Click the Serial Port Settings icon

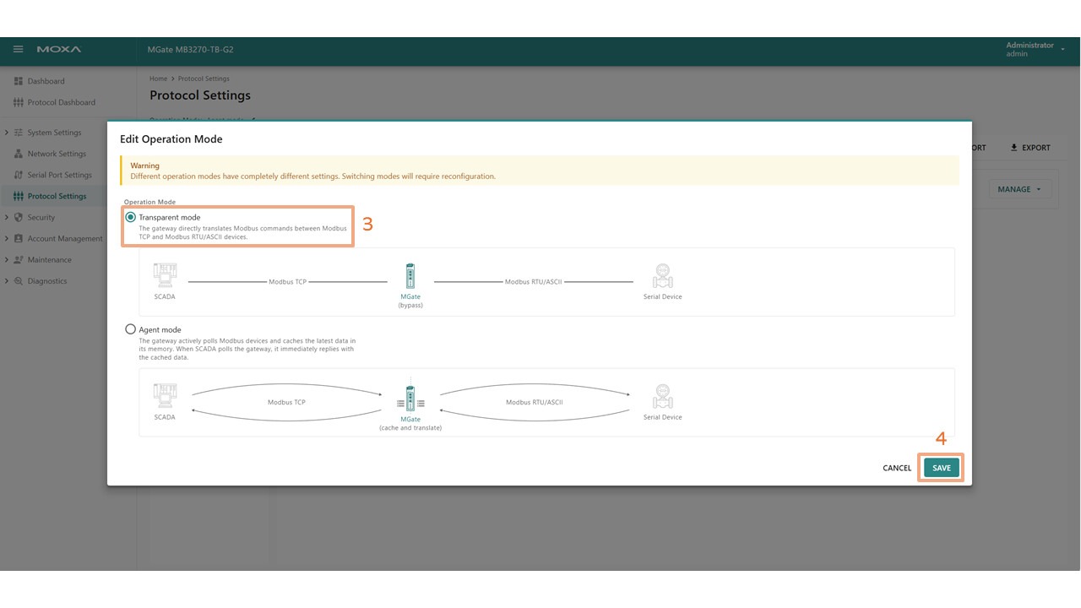point(19,175)
